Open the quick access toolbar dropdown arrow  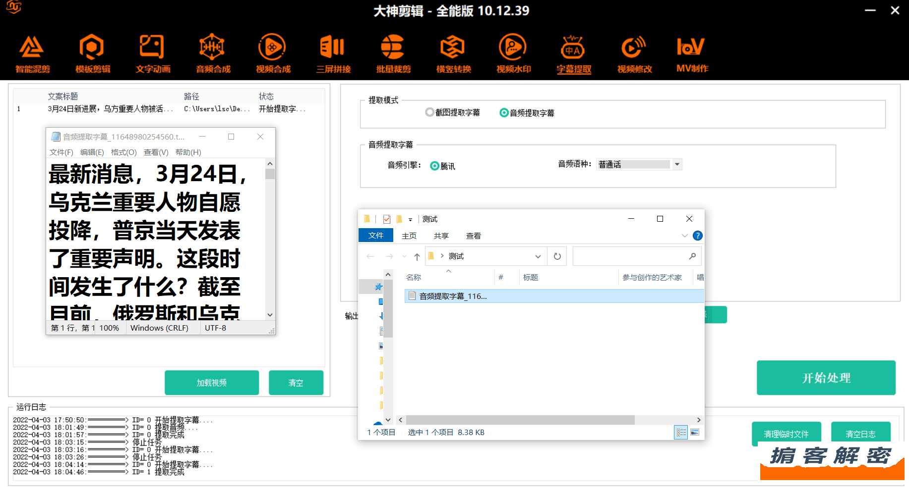click(410, 219)
